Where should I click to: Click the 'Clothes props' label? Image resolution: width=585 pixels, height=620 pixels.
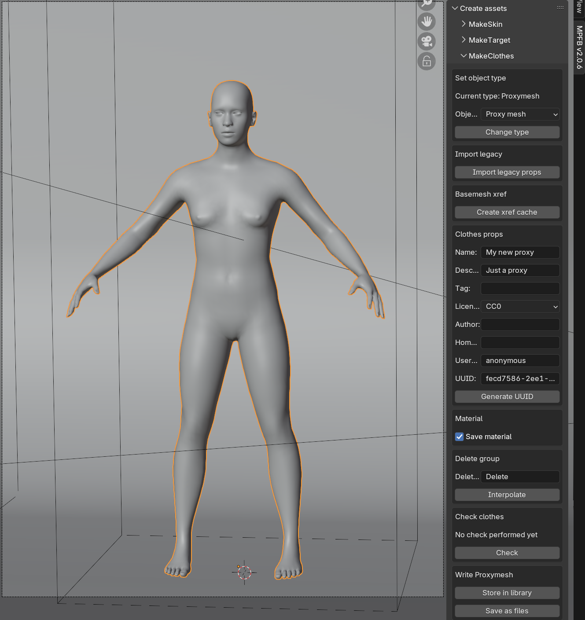pos(479,234)
